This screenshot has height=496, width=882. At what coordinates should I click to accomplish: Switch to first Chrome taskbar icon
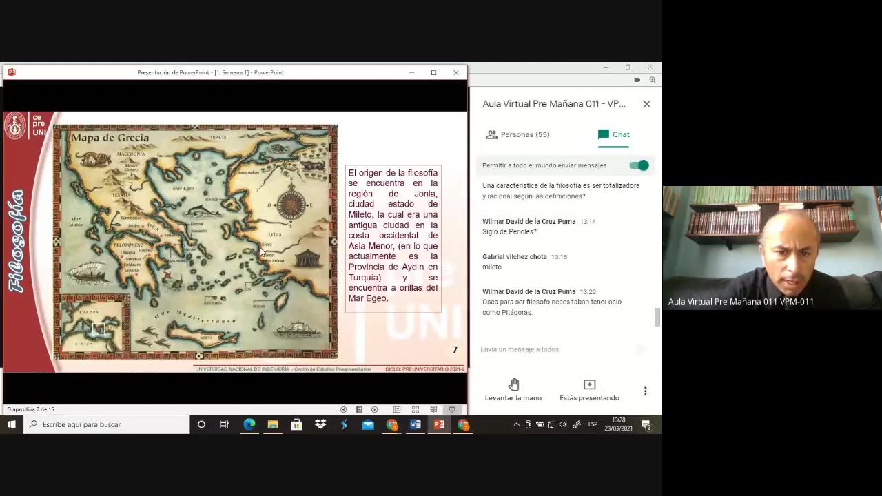pyautogui.click(x=391, y=424)
